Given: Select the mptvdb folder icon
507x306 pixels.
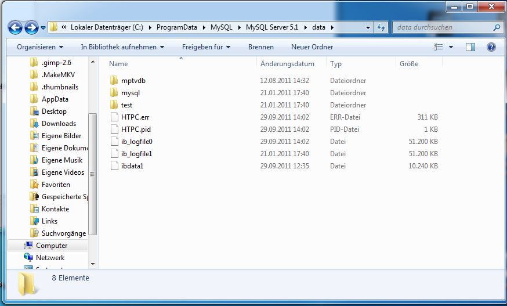Looking at the screenshot, I should pyautogui.click(x=114, y=81).
